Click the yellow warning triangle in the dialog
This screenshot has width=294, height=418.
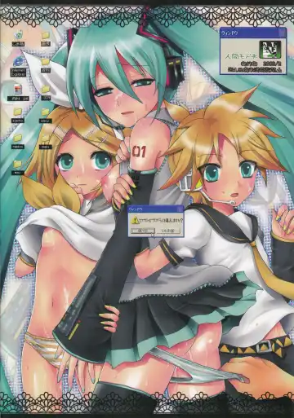click(135, 219)
